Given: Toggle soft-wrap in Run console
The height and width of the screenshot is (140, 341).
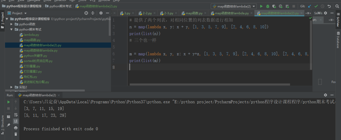Looking at the screenshot, I should [16, 115].
